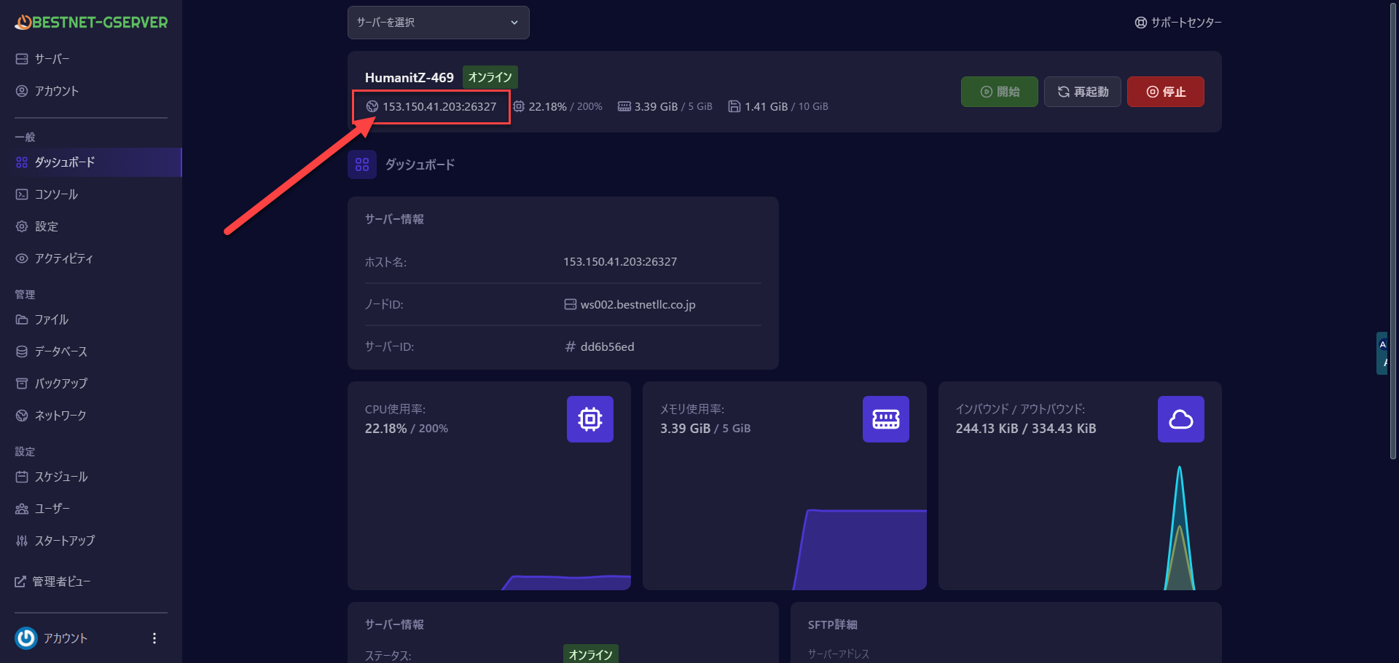Click the lifebuoy icon beside サポートセンター

1141,23
